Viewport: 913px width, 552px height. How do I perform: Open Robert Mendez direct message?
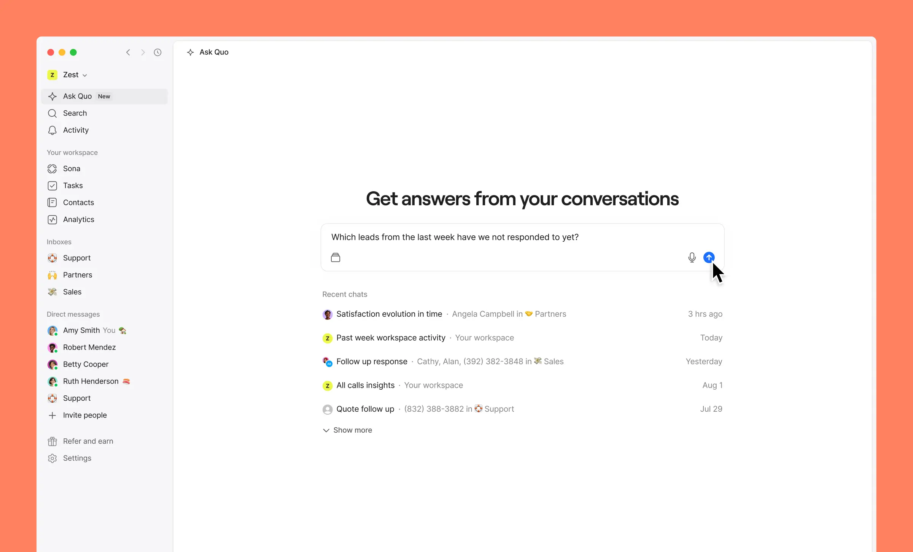(x=104, y=347)
